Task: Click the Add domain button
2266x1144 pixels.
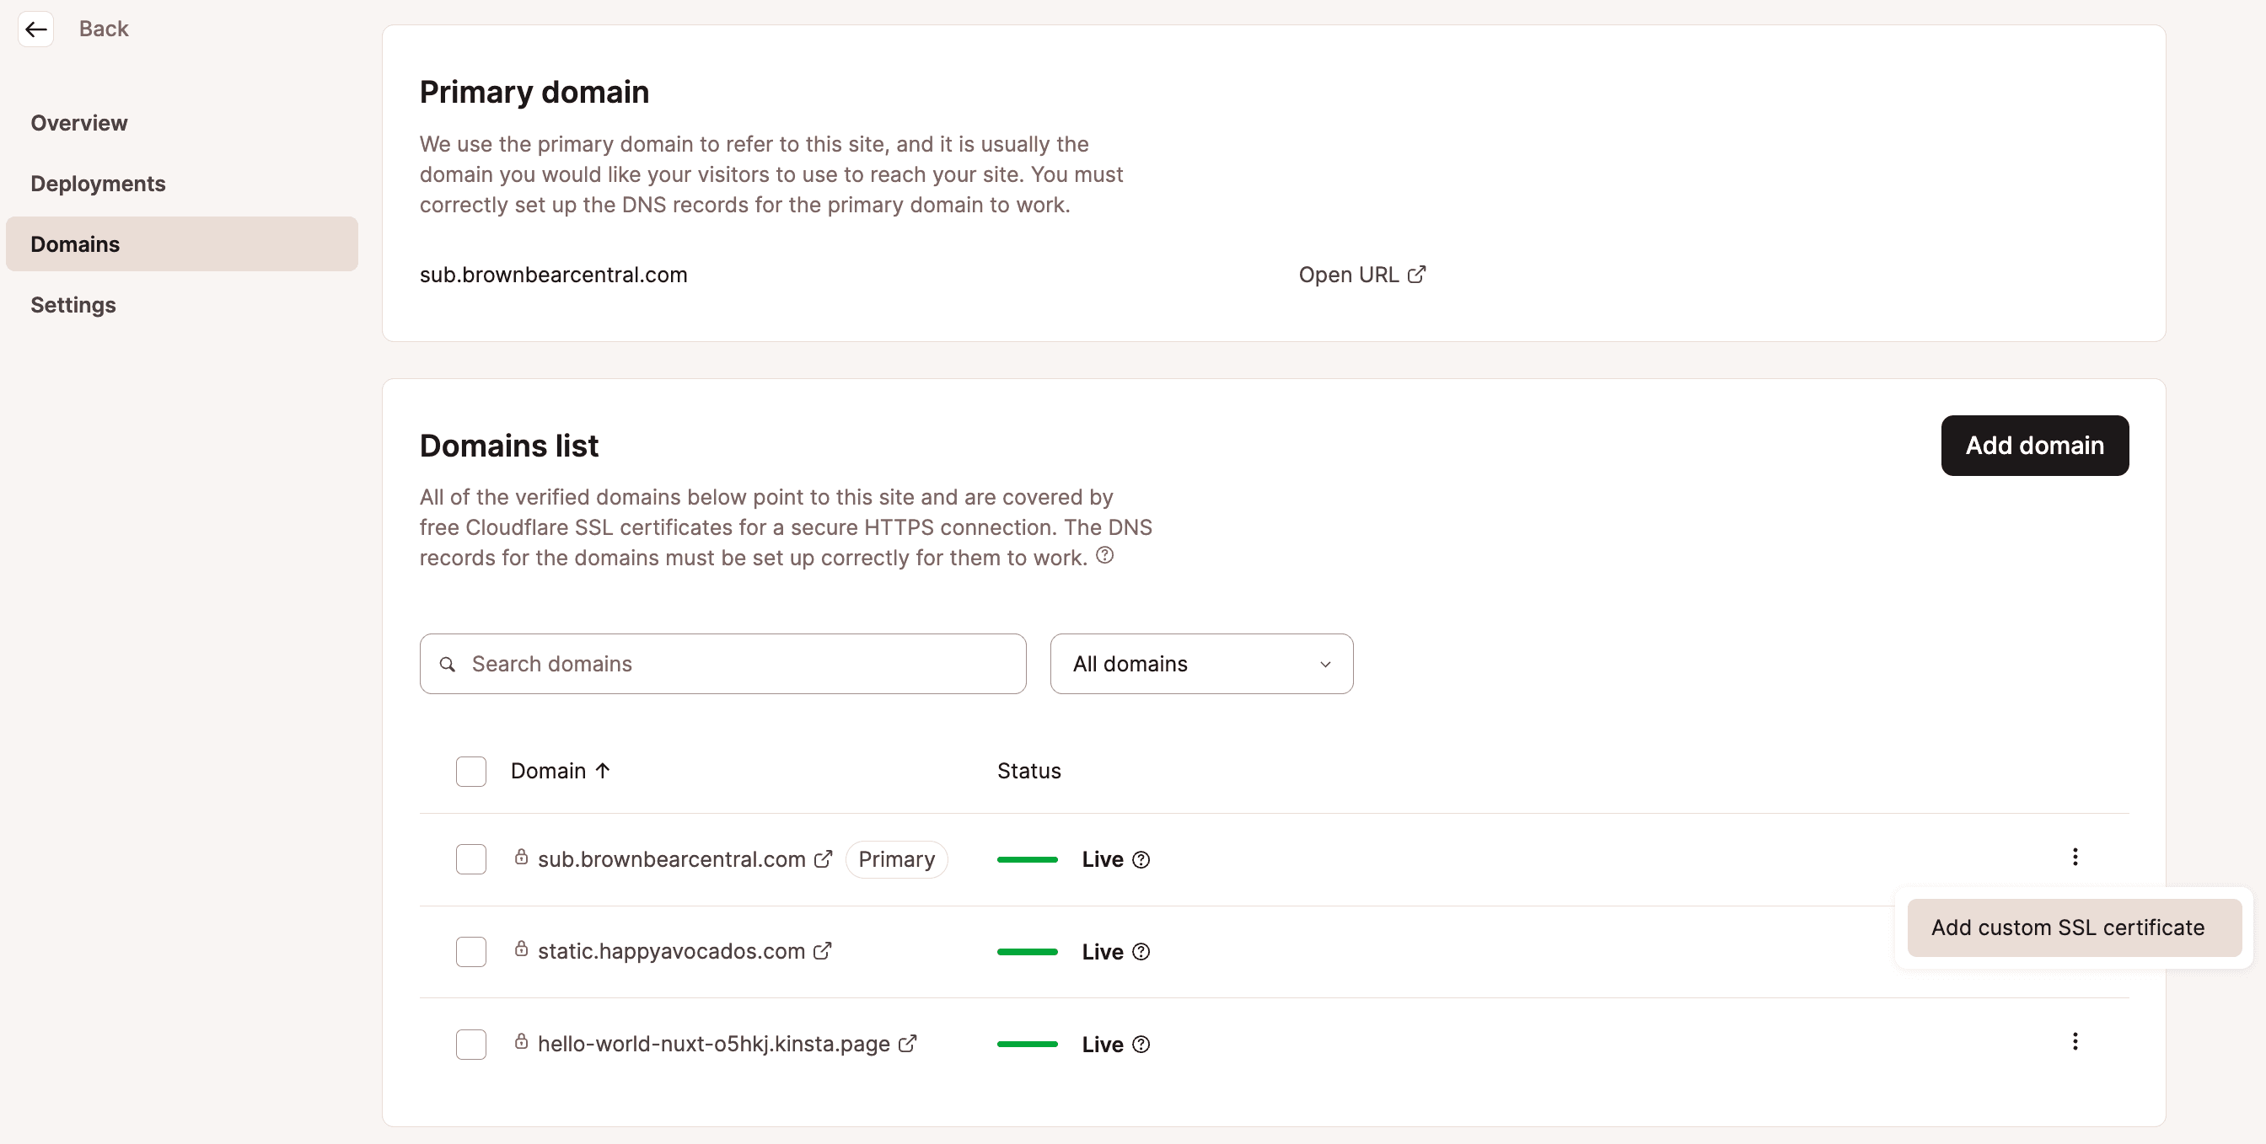Action: coord(2034,445)
